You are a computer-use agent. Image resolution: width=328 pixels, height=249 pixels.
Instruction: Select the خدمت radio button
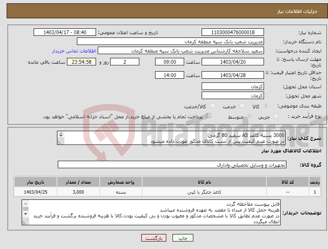point(242,106)
